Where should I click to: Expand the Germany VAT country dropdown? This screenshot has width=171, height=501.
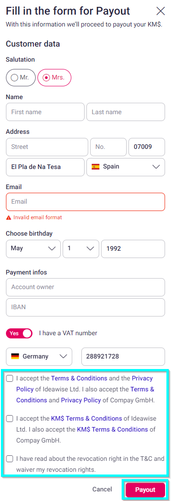39,357
